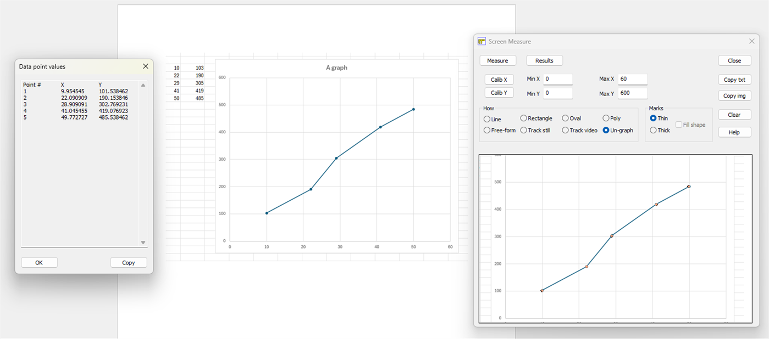Select the Oval shape option
The height and width of the screenshot is (339, 769).
point(565,118)
